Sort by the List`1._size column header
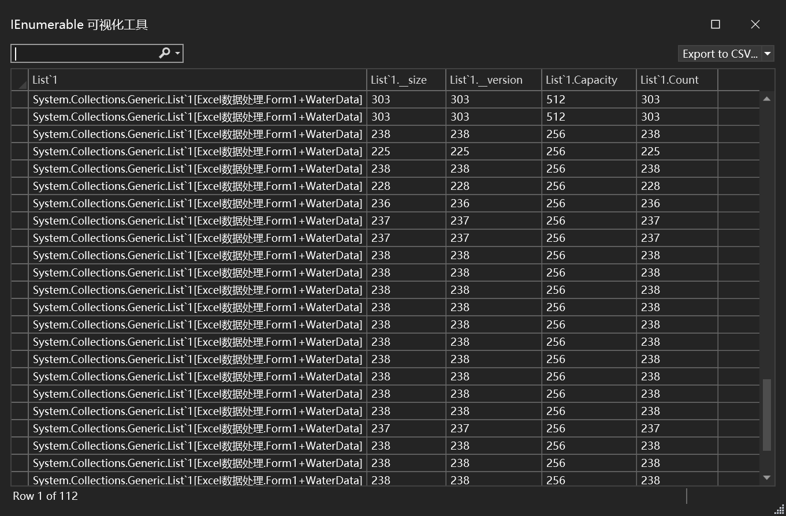 406,80
